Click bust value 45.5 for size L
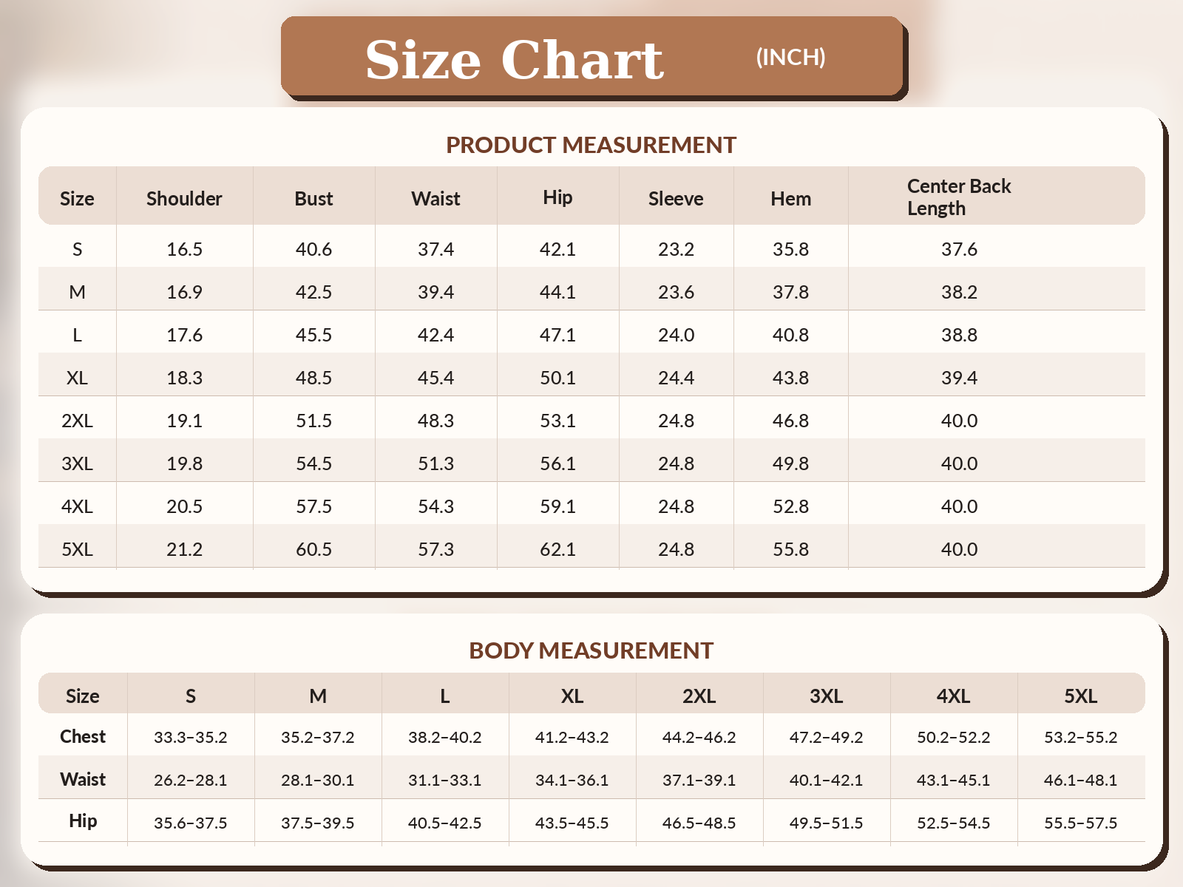Image resolution: width=1183 pixels, height=887 pixels. point(313,335)
